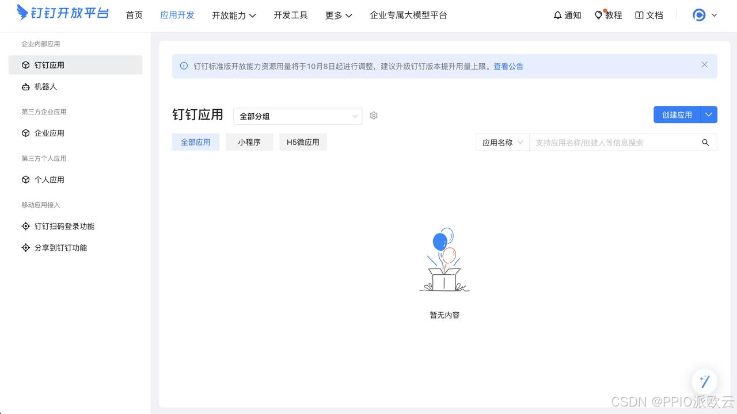The image size is (737, 414).
Task: Select 企业应用 in sidebar
Action: [75, 133]
